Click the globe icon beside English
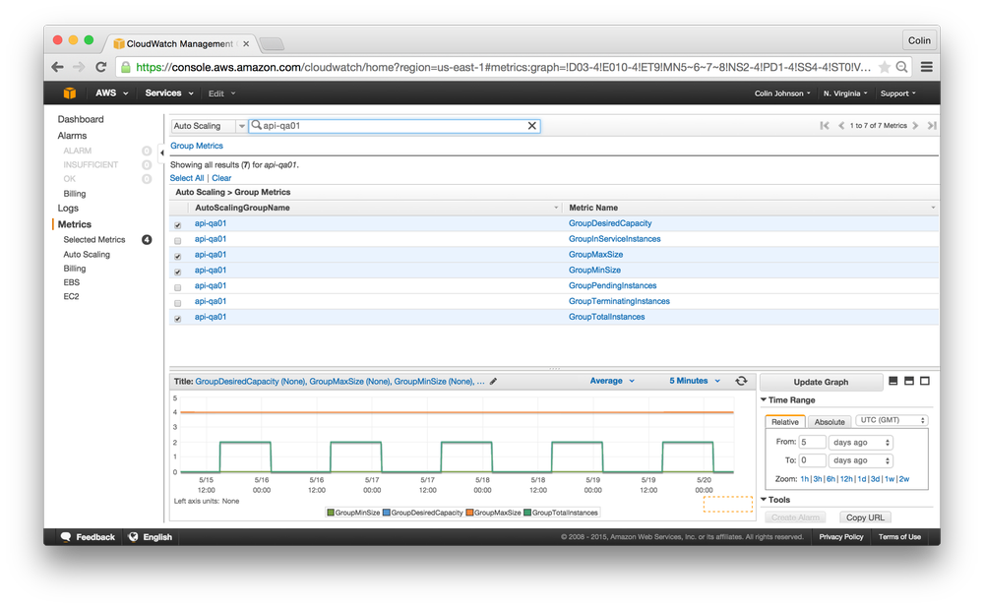This screenshot has width=984, height=608. 133,537
